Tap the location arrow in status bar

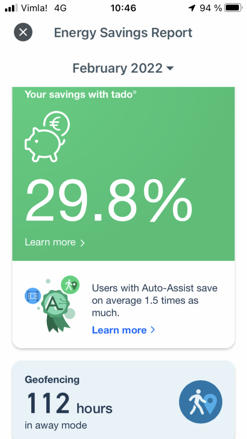point(192,9)
